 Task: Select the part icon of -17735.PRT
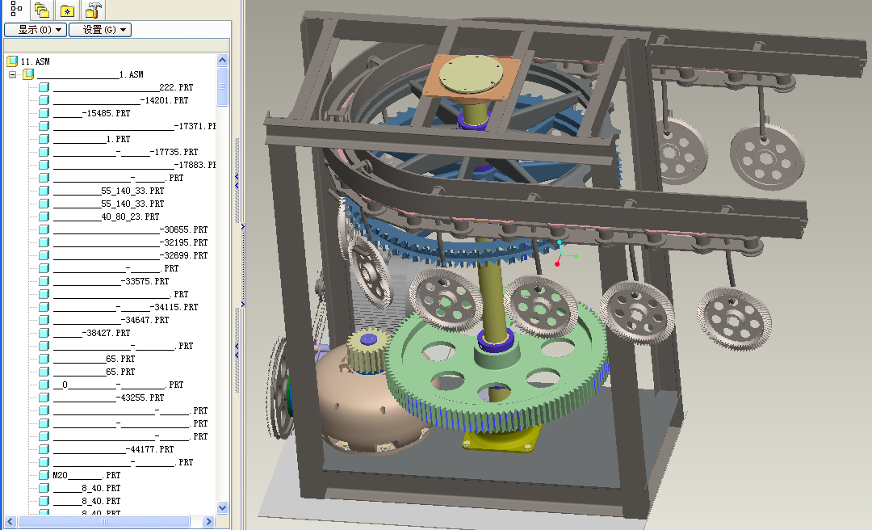(44, 151)
